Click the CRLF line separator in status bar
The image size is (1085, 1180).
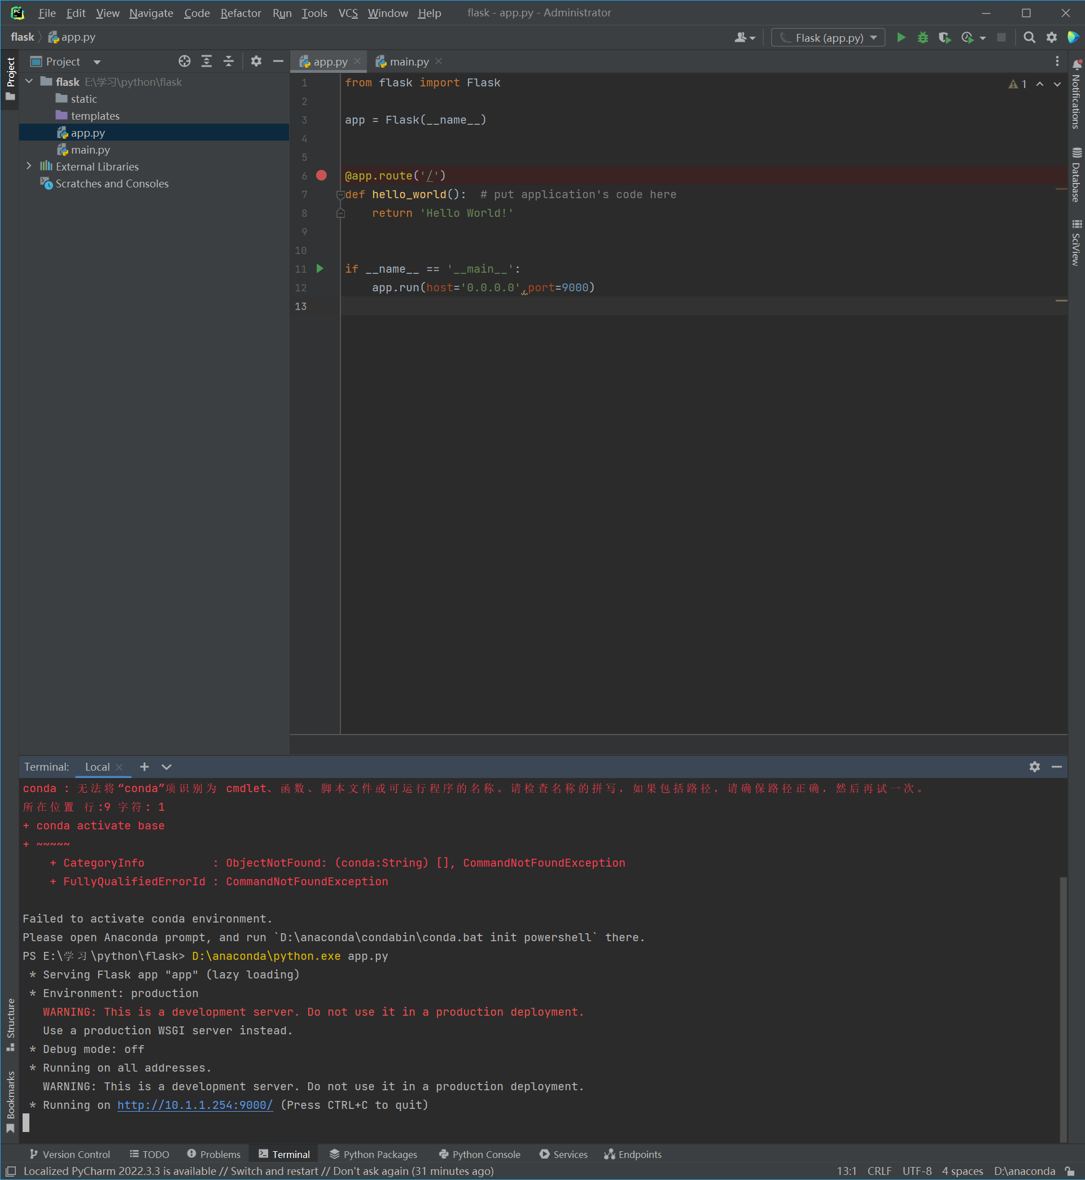point(879,1171)
